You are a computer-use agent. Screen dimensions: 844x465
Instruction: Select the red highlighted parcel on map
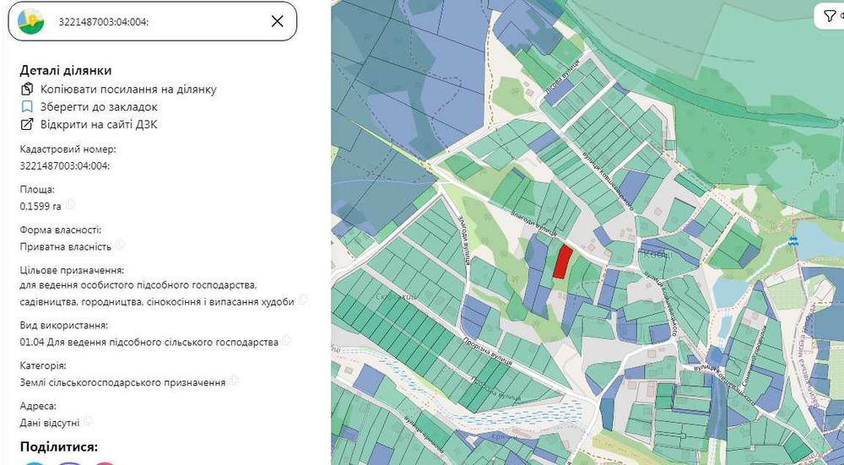562,262
